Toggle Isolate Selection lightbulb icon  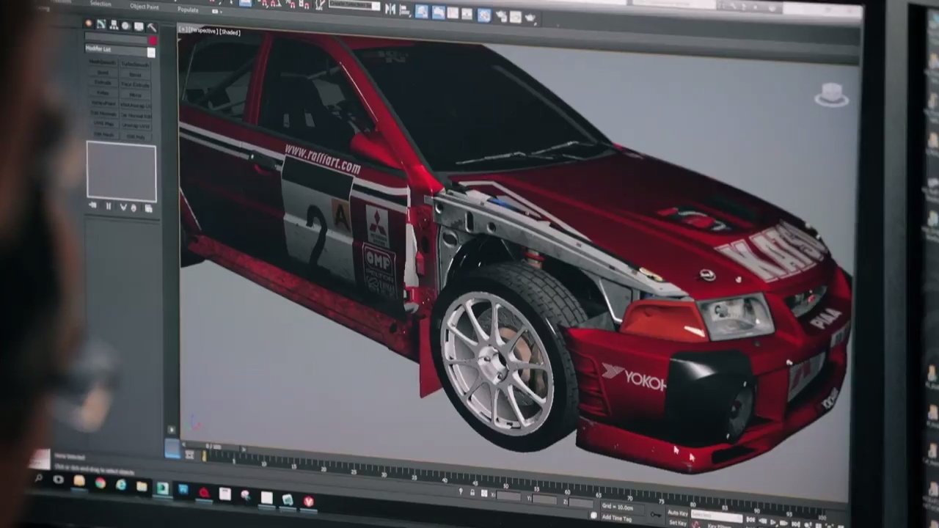(461, 491)
